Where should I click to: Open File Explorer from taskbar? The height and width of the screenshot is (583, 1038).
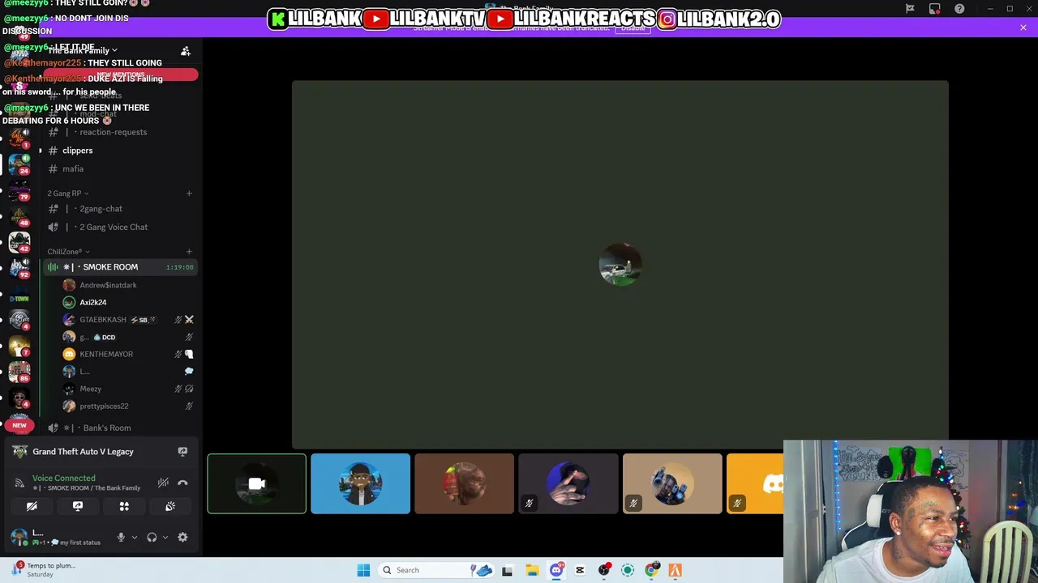(x=532, y=570)
